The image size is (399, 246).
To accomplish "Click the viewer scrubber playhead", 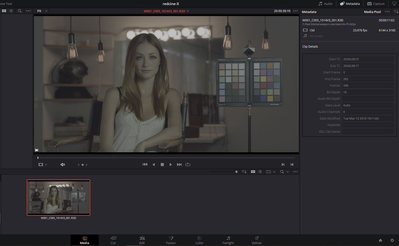I will tap(38, 158).
